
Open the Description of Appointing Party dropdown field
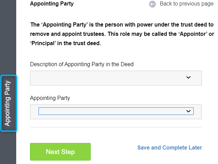(116, 78)
